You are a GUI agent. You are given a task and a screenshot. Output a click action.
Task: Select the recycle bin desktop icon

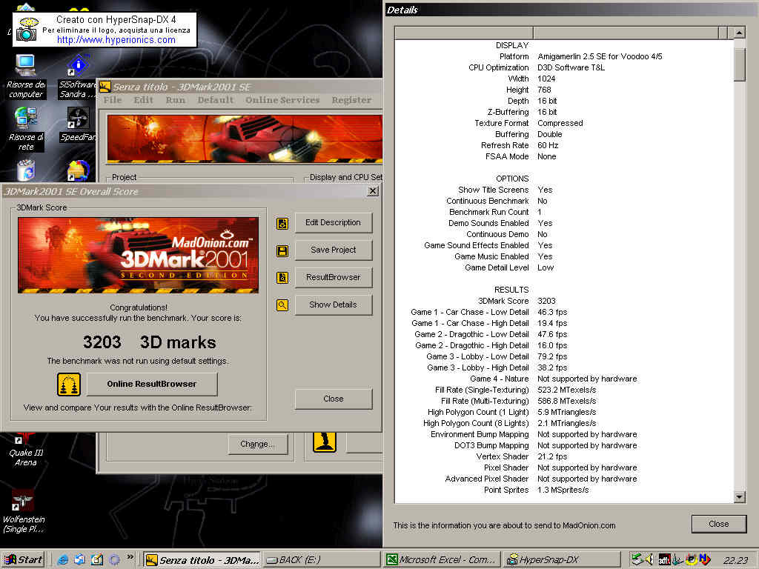[26, 170]
